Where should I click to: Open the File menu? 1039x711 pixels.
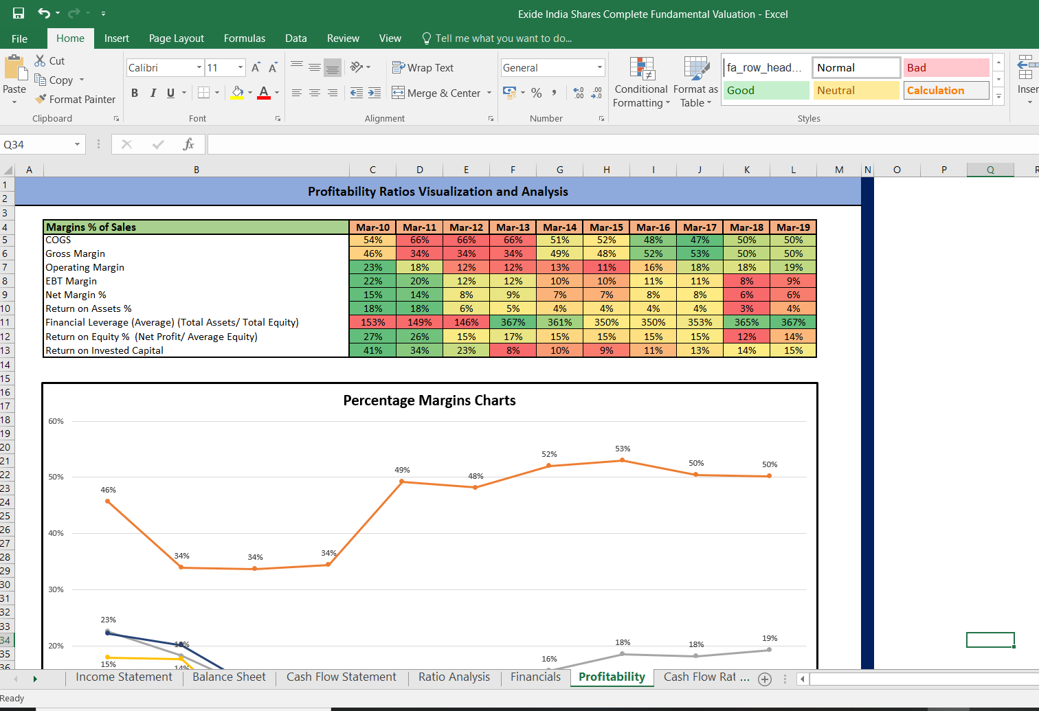pos(19,38)
